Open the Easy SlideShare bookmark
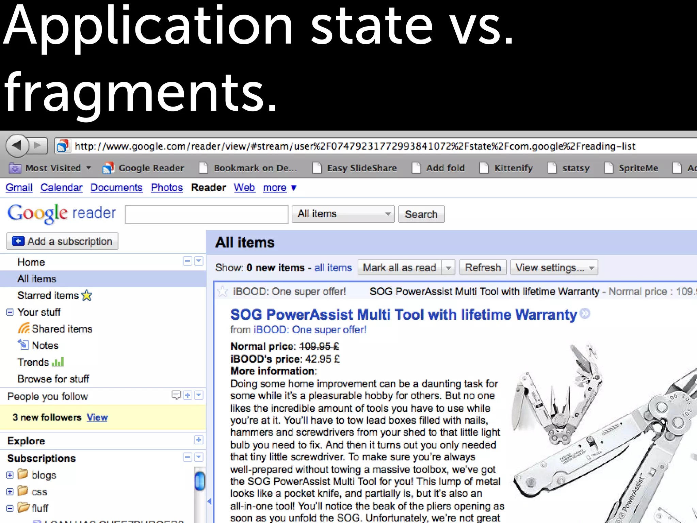Image resolution: width=697 pixels, height=523 pixels. coord(355,168)
